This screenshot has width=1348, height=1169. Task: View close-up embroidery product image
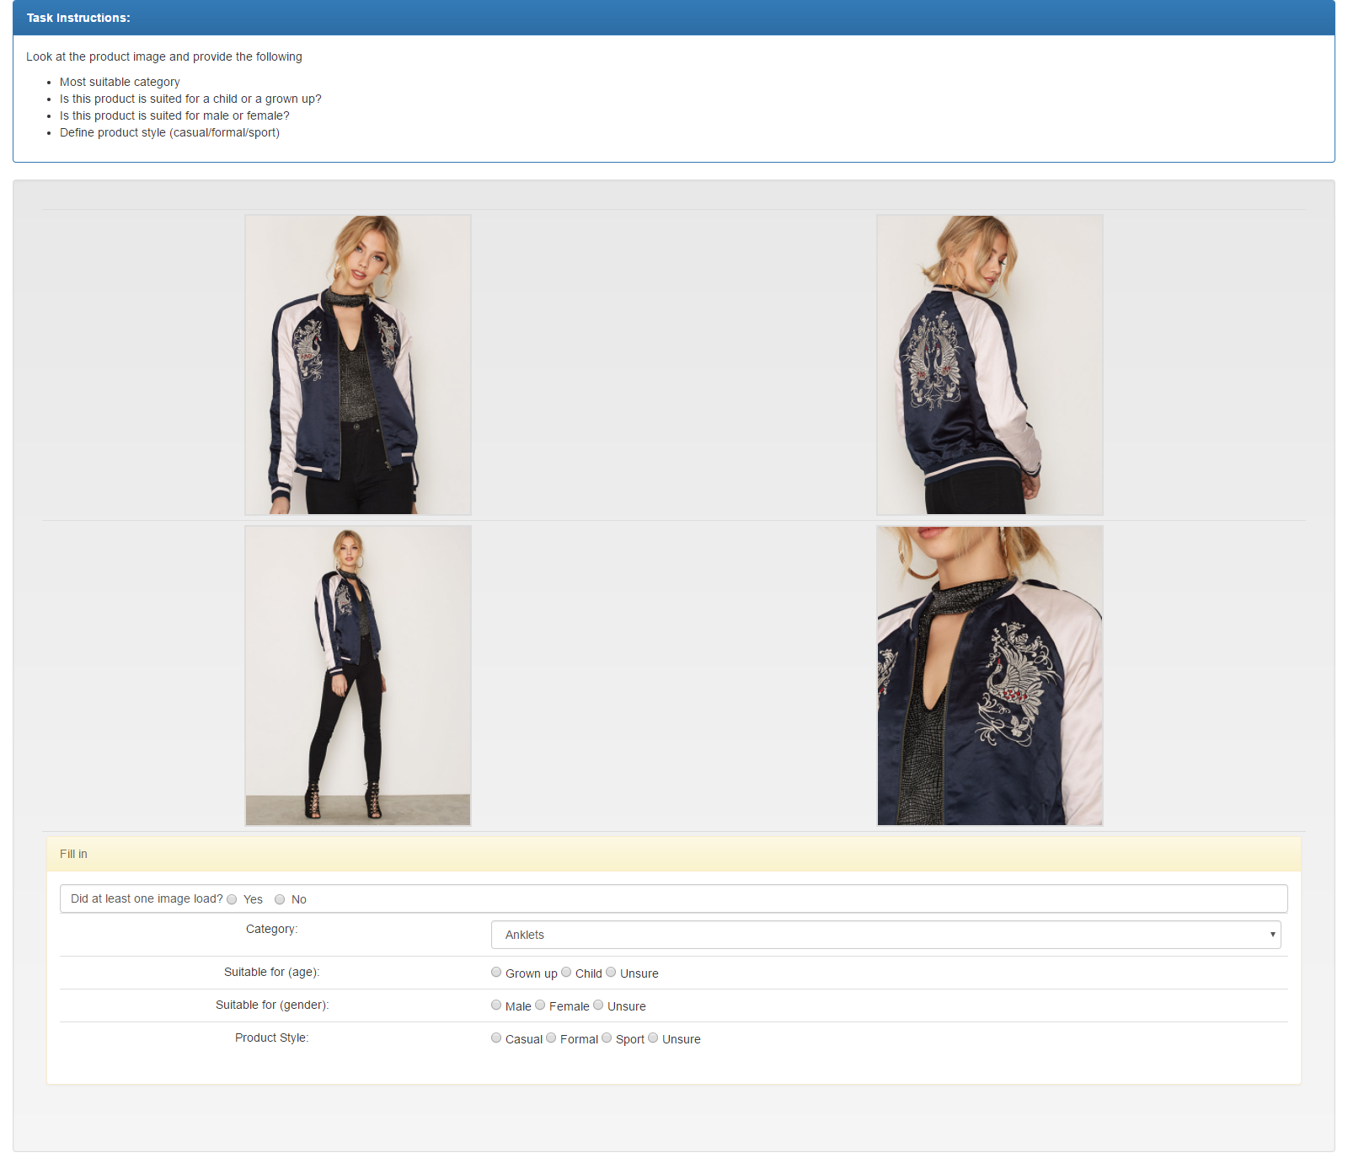[990, 676]
